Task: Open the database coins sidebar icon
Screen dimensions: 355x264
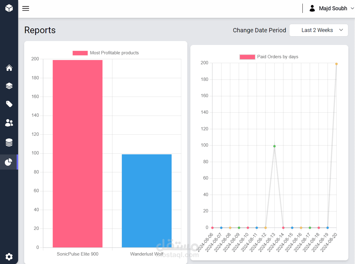Action: 9,142
